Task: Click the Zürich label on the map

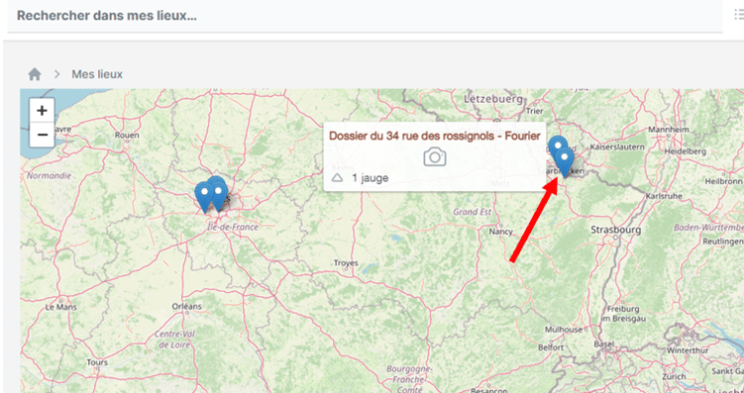Action: (x=675, y=377)
